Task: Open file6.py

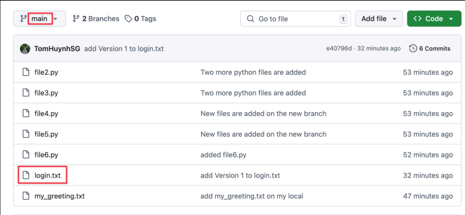Action: (x=46, y=154)
